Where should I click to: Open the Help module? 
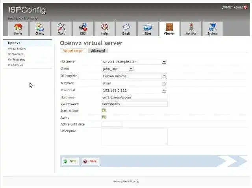pos(104,29)
